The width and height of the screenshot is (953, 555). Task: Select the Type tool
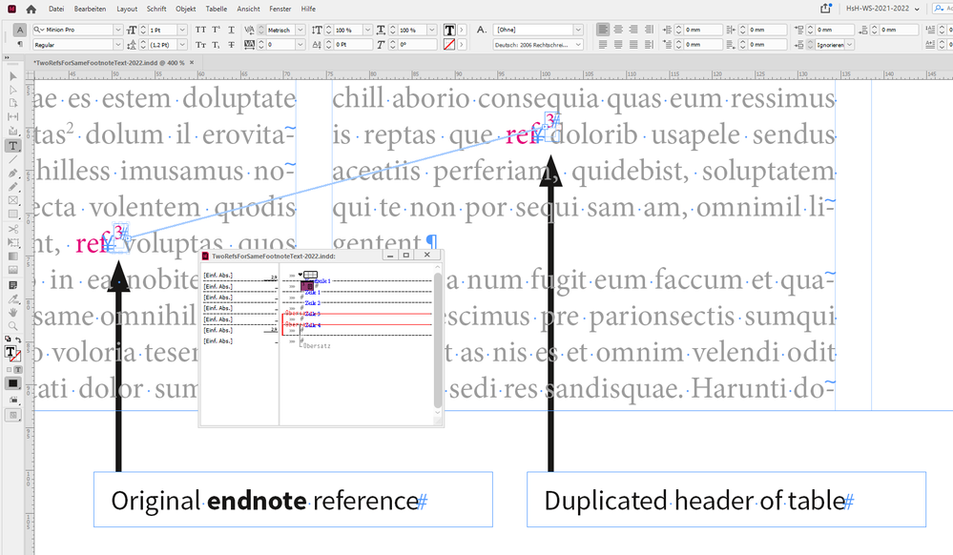coord(12,145)
